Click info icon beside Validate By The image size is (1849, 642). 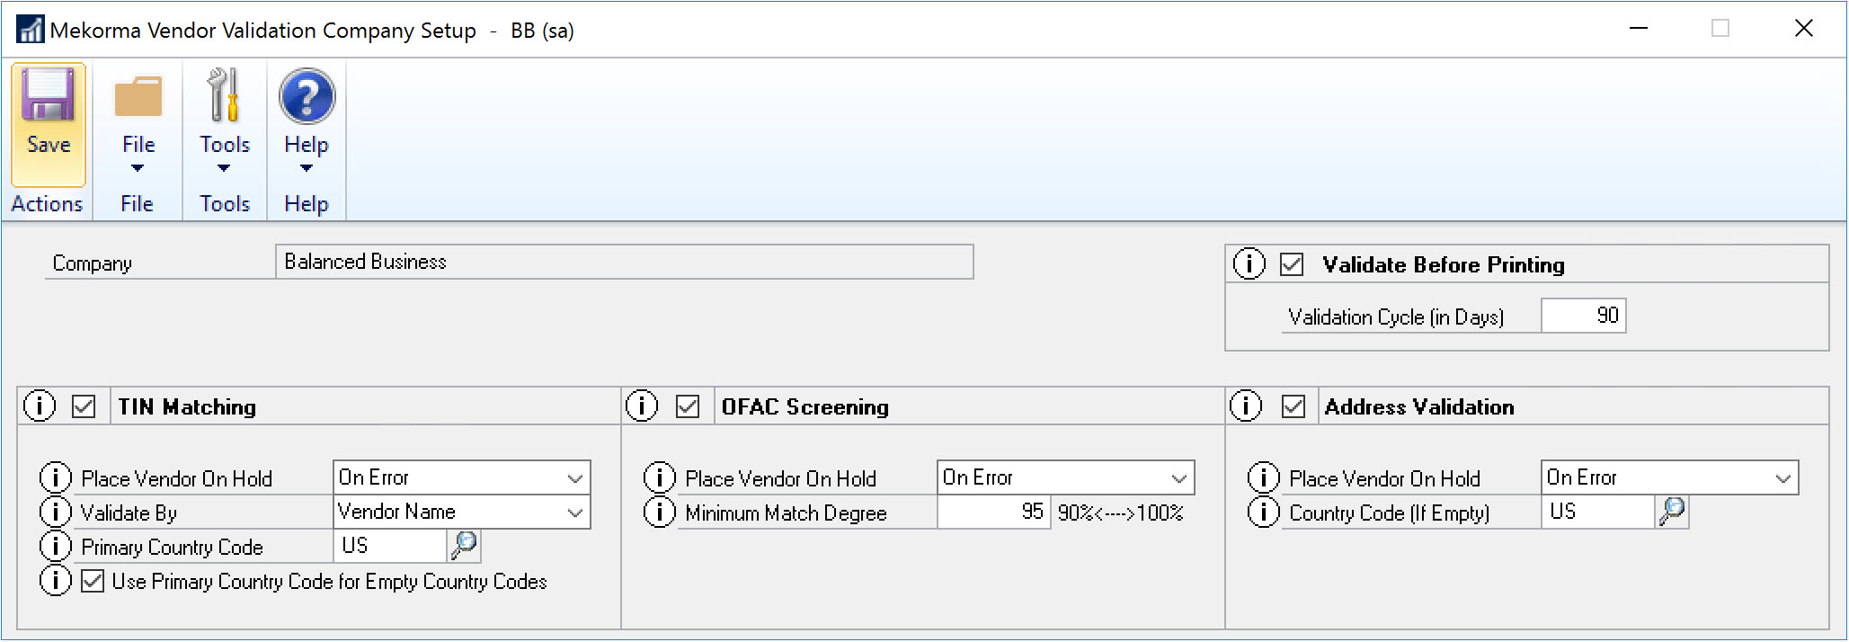tap(55, 513)
